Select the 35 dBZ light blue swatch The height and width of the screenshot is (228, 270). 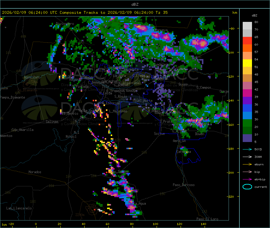247,116
